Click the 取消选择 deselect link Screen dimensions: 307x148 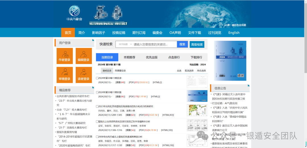pos(189,70)
